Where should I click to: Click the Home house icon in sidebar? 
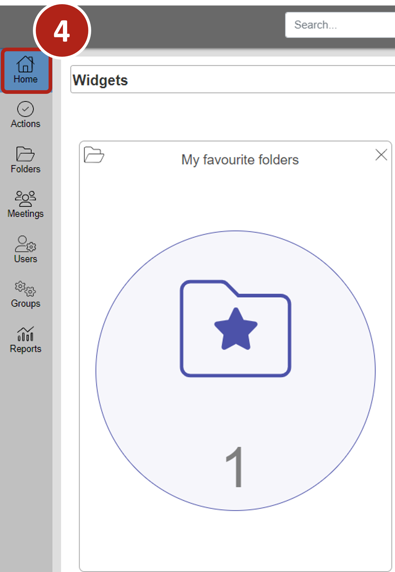[25, 64]
